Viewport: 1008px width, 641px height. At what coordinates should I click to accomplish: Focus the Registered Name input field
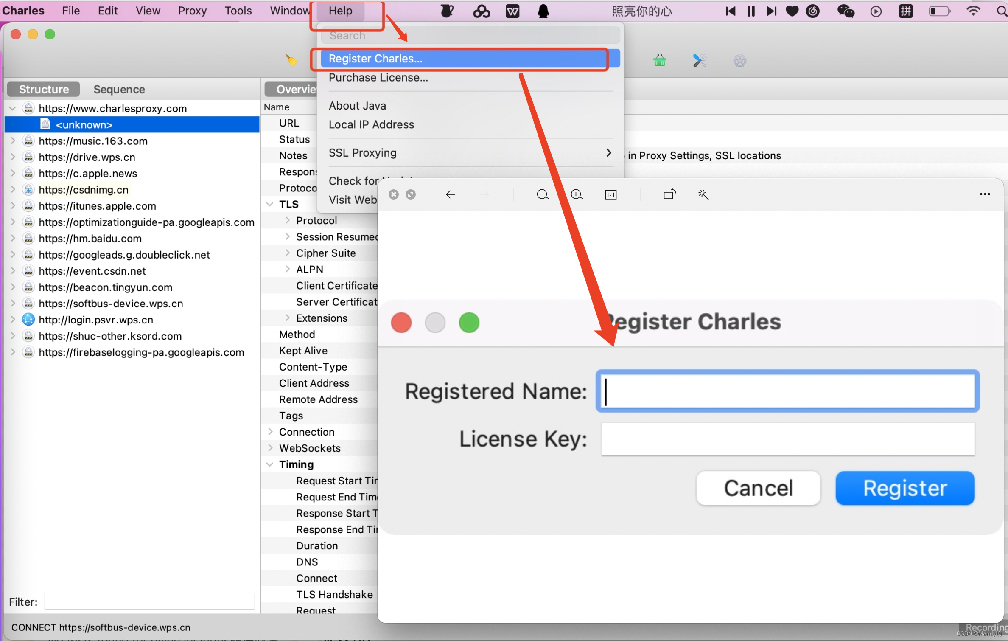[787, 391]
